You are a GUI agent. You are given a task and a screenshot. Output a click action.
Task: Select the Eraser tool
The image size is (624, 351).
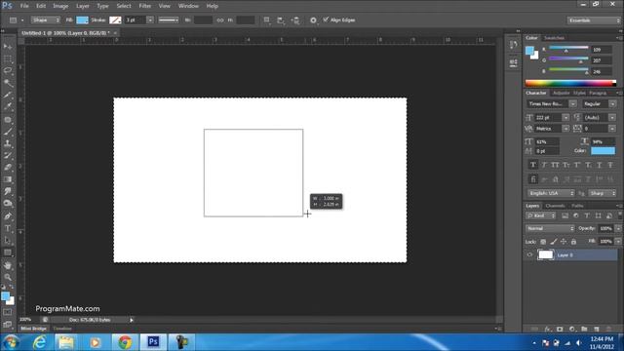point(8,168)
